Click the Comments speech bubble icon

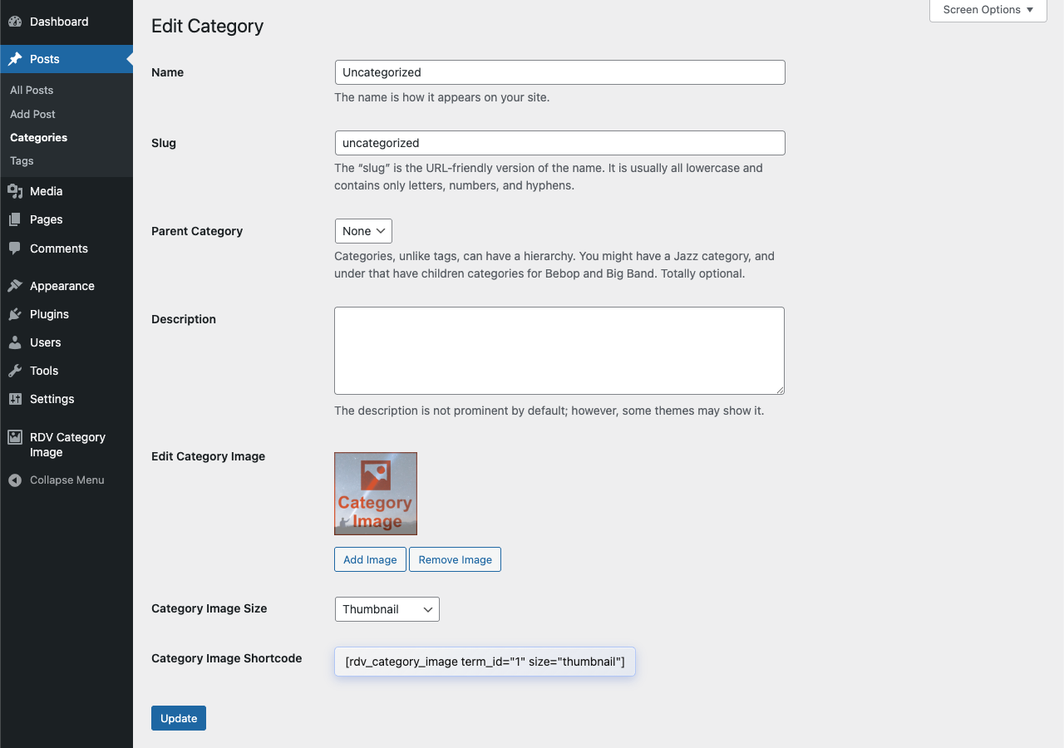(x=14, y=249)
